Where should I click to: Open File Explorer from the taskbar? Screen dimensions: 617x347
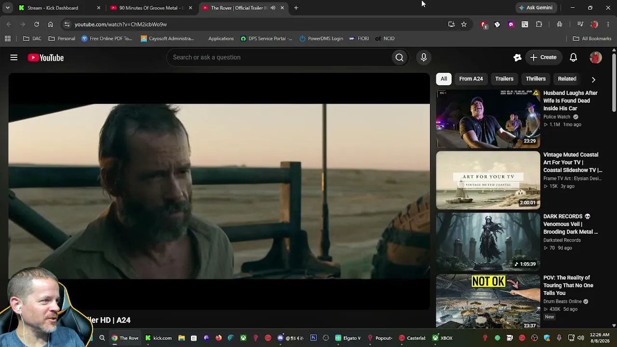[181, 338]
